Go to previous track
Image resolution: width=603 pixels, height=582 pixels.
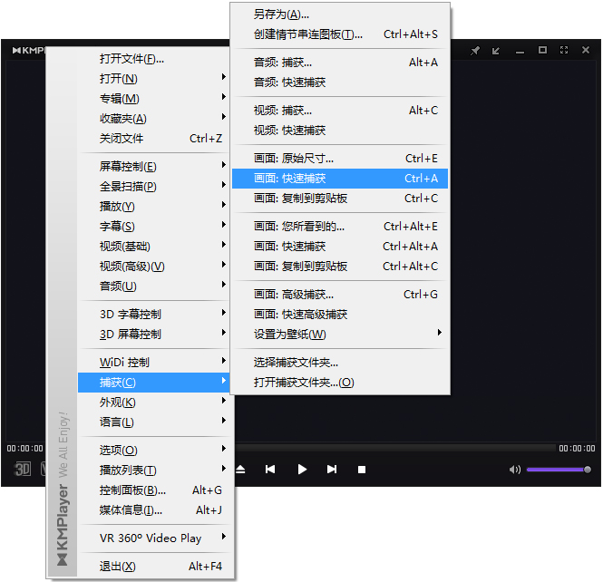(x=270, y=470)
